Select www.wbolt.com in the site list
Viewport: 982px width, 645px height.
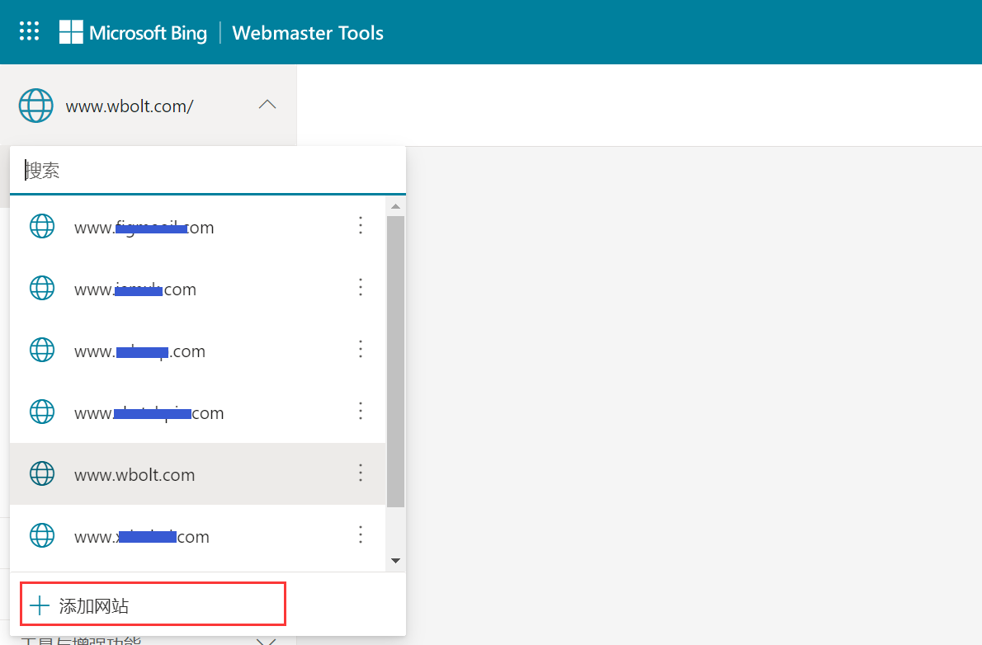[135, 475]
